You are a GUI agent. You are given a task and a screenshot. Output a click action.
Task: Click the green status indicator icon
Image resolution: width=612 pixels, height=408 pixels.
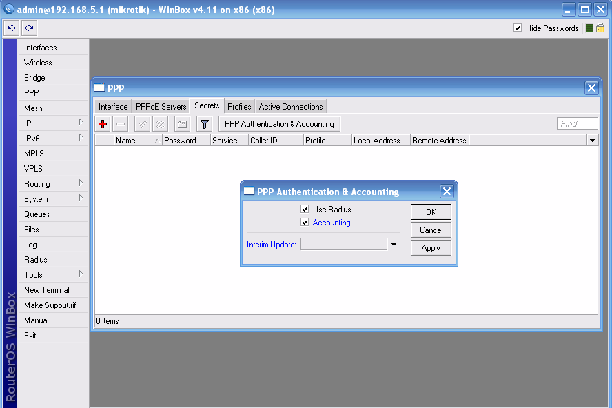pyautogui.click(x=589, y=28)
